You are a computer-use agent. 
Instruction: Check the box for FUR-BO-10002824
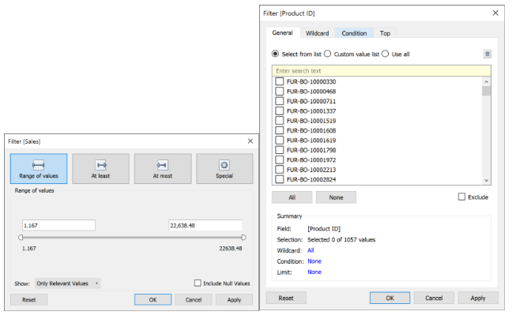[280, 179]
